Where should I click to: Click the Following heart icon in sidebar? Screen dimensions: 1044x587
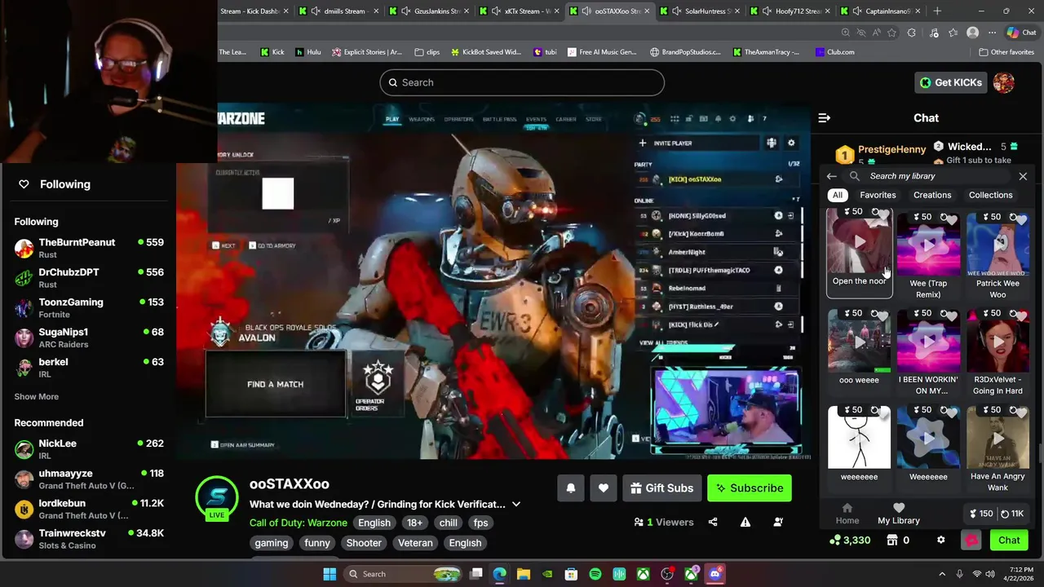coord(24,184)
